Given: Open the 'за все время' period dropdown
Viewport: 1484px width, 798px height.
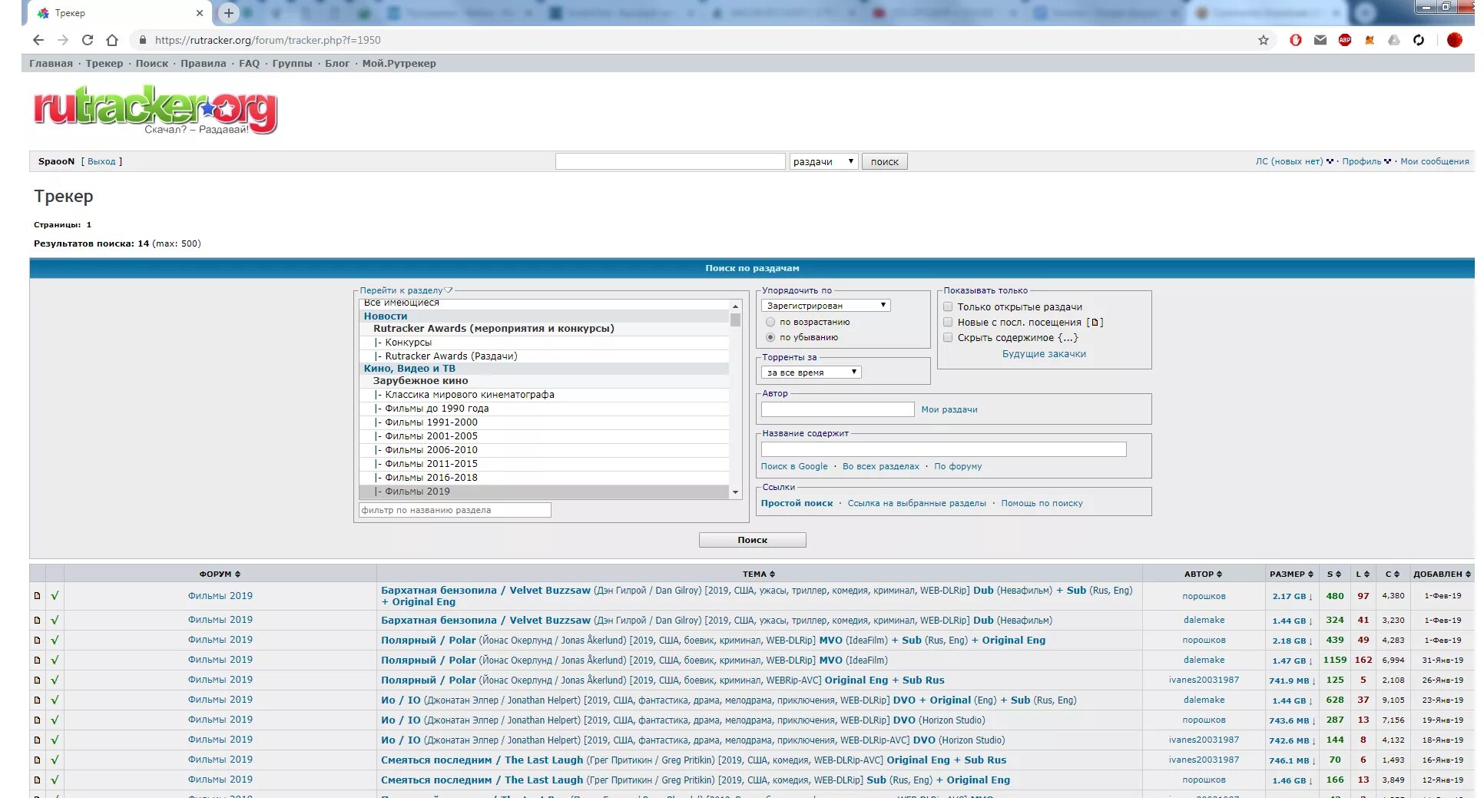Looking at the screenshot, I should pyautogui.click(x=811, y=373).
